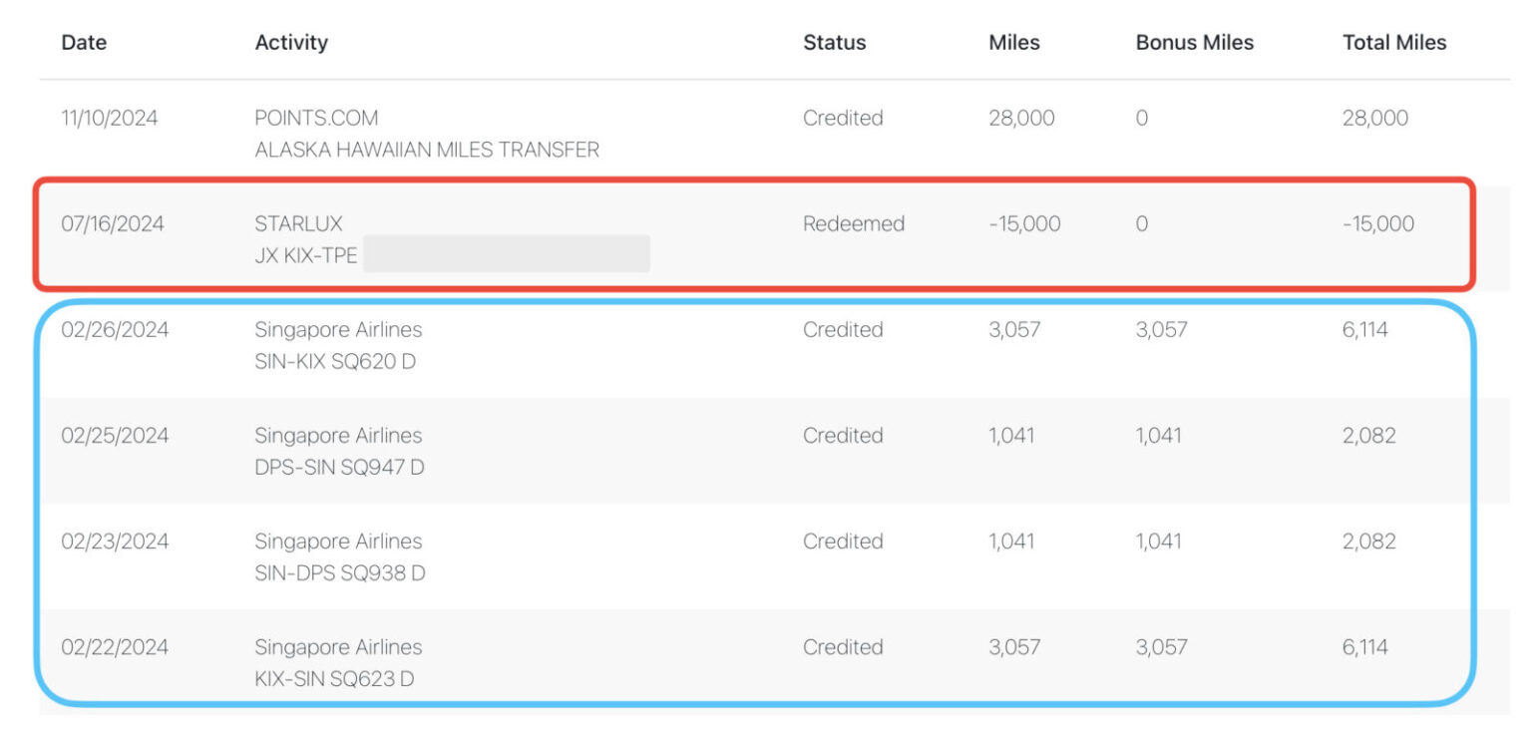Viewport: 1532px width, 733px height.
Task: Click Credited status for 02/22/2024 row
Action: [843, 647]
